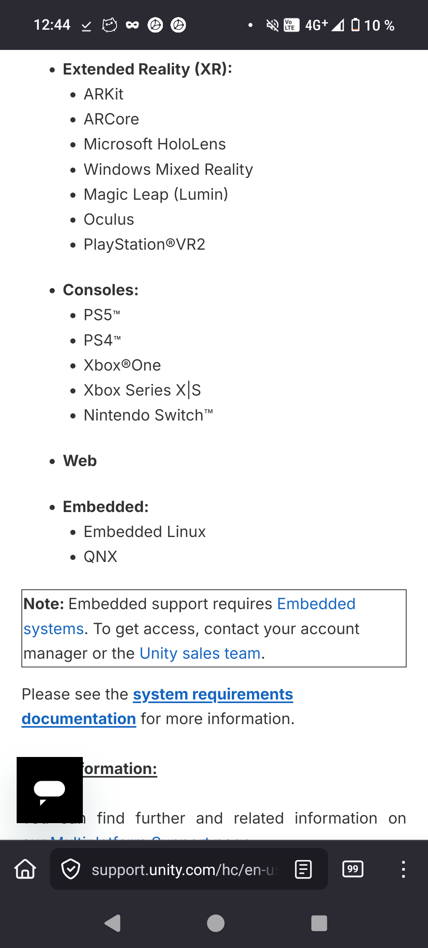Tap the Android back navigation button
The image size is (428, 948).
(x=113, y=923)
